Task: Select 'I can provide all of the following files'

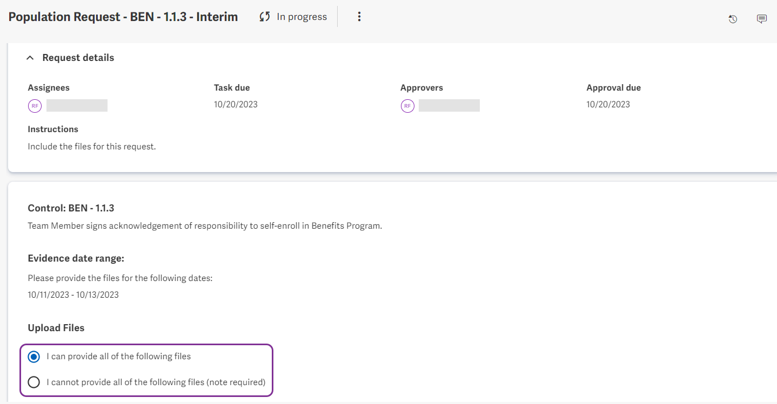Action: pos(34,357)
